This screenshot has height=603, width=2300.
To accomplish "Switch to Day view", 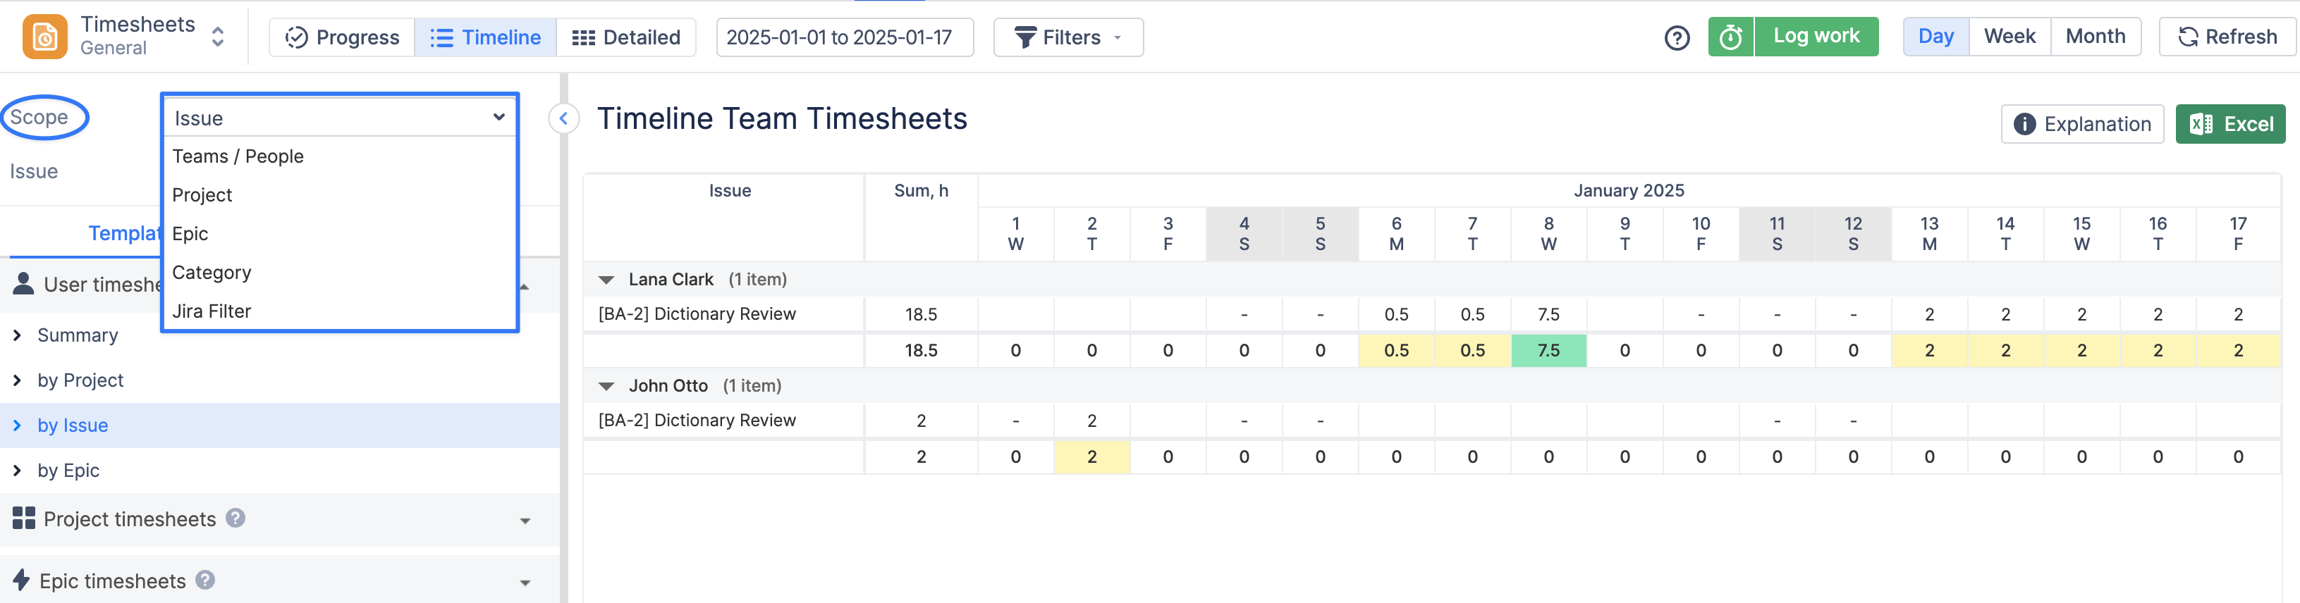I will [1935, 37].
